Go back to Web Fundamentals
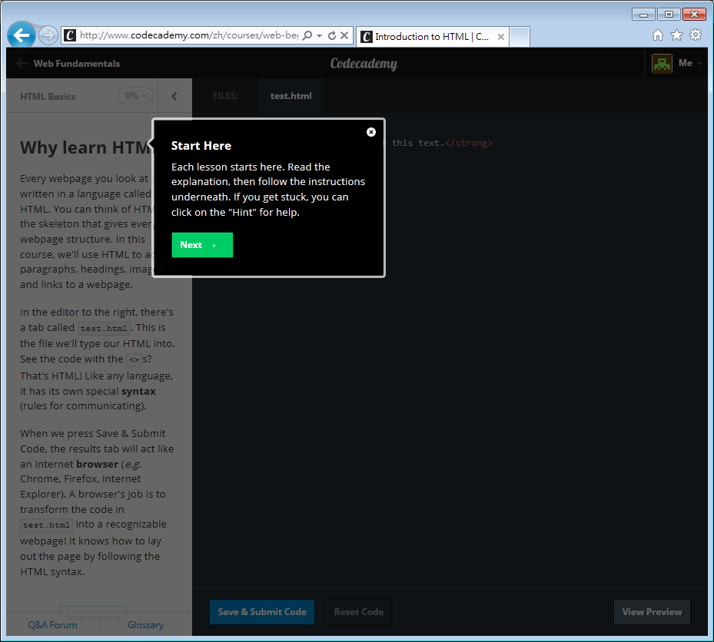This screenshot has width=714, height=642. click(x=68, y=64)
